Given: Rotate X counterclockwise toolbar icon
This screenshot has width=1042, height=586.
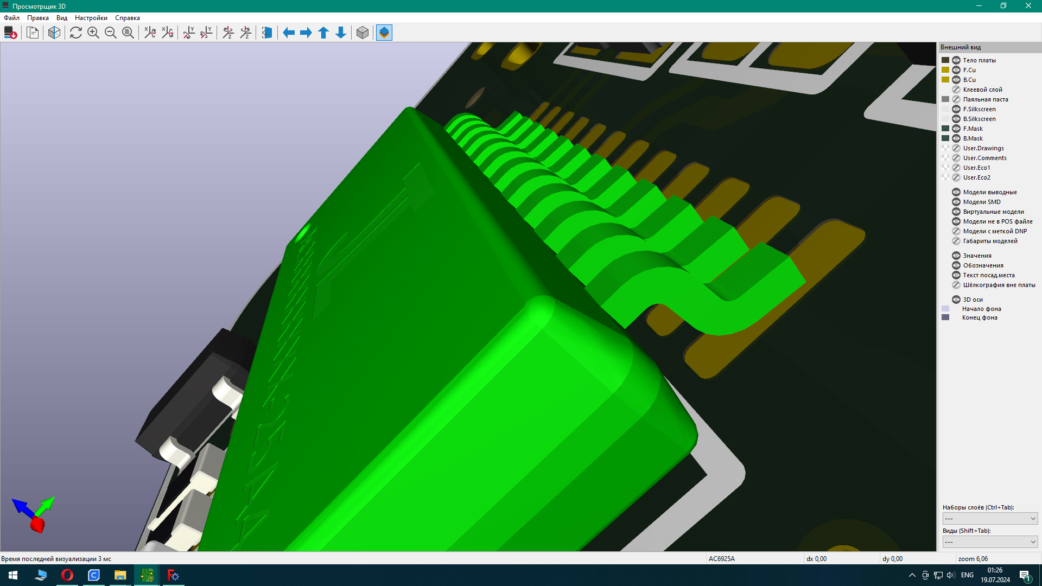Looking at the screenshot, I should (x=168, y=33).
